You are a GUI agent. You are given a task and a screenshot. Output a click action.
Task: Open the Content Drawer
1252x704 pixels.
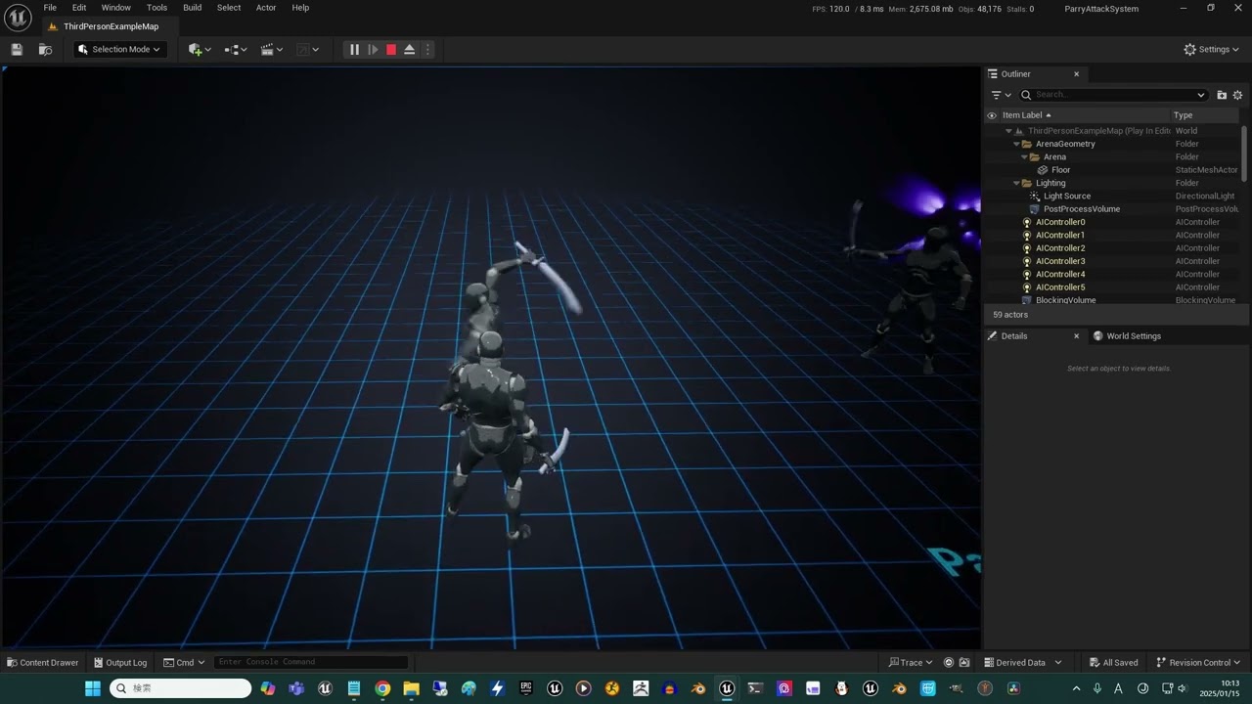tap(43, 663)
